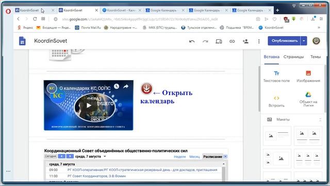Open the РГ Совет Координаторов event link
This screenshot has width=330, height=186.
tap(96, 176)
